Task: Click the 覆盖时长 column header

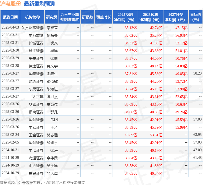Action: 104,17
